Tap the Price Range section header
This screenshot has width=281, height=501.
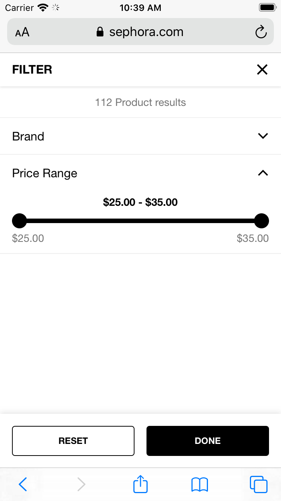tap(45, 173)
